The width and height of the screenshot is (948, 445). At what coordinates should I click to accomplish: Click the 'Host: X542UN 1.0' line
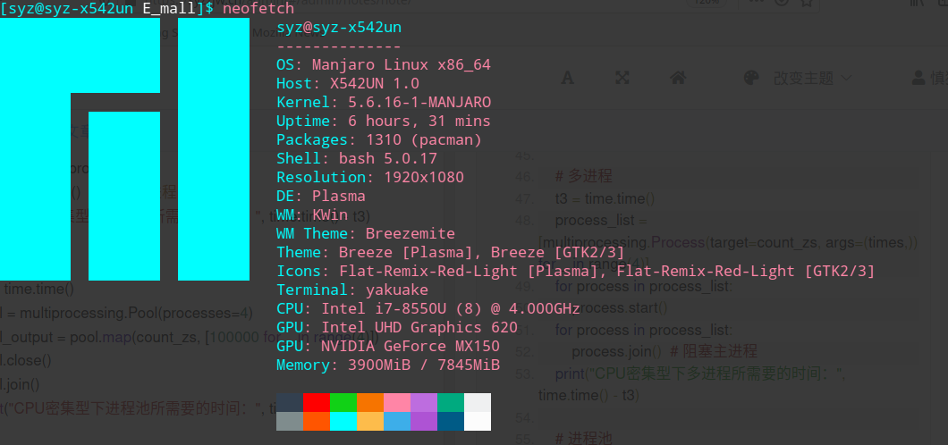[348, 83]
